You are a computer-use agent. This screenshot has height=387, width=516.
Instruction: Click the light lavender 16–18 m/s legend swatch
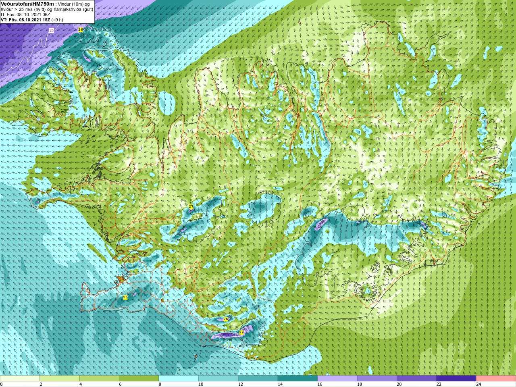coord(337,379)
